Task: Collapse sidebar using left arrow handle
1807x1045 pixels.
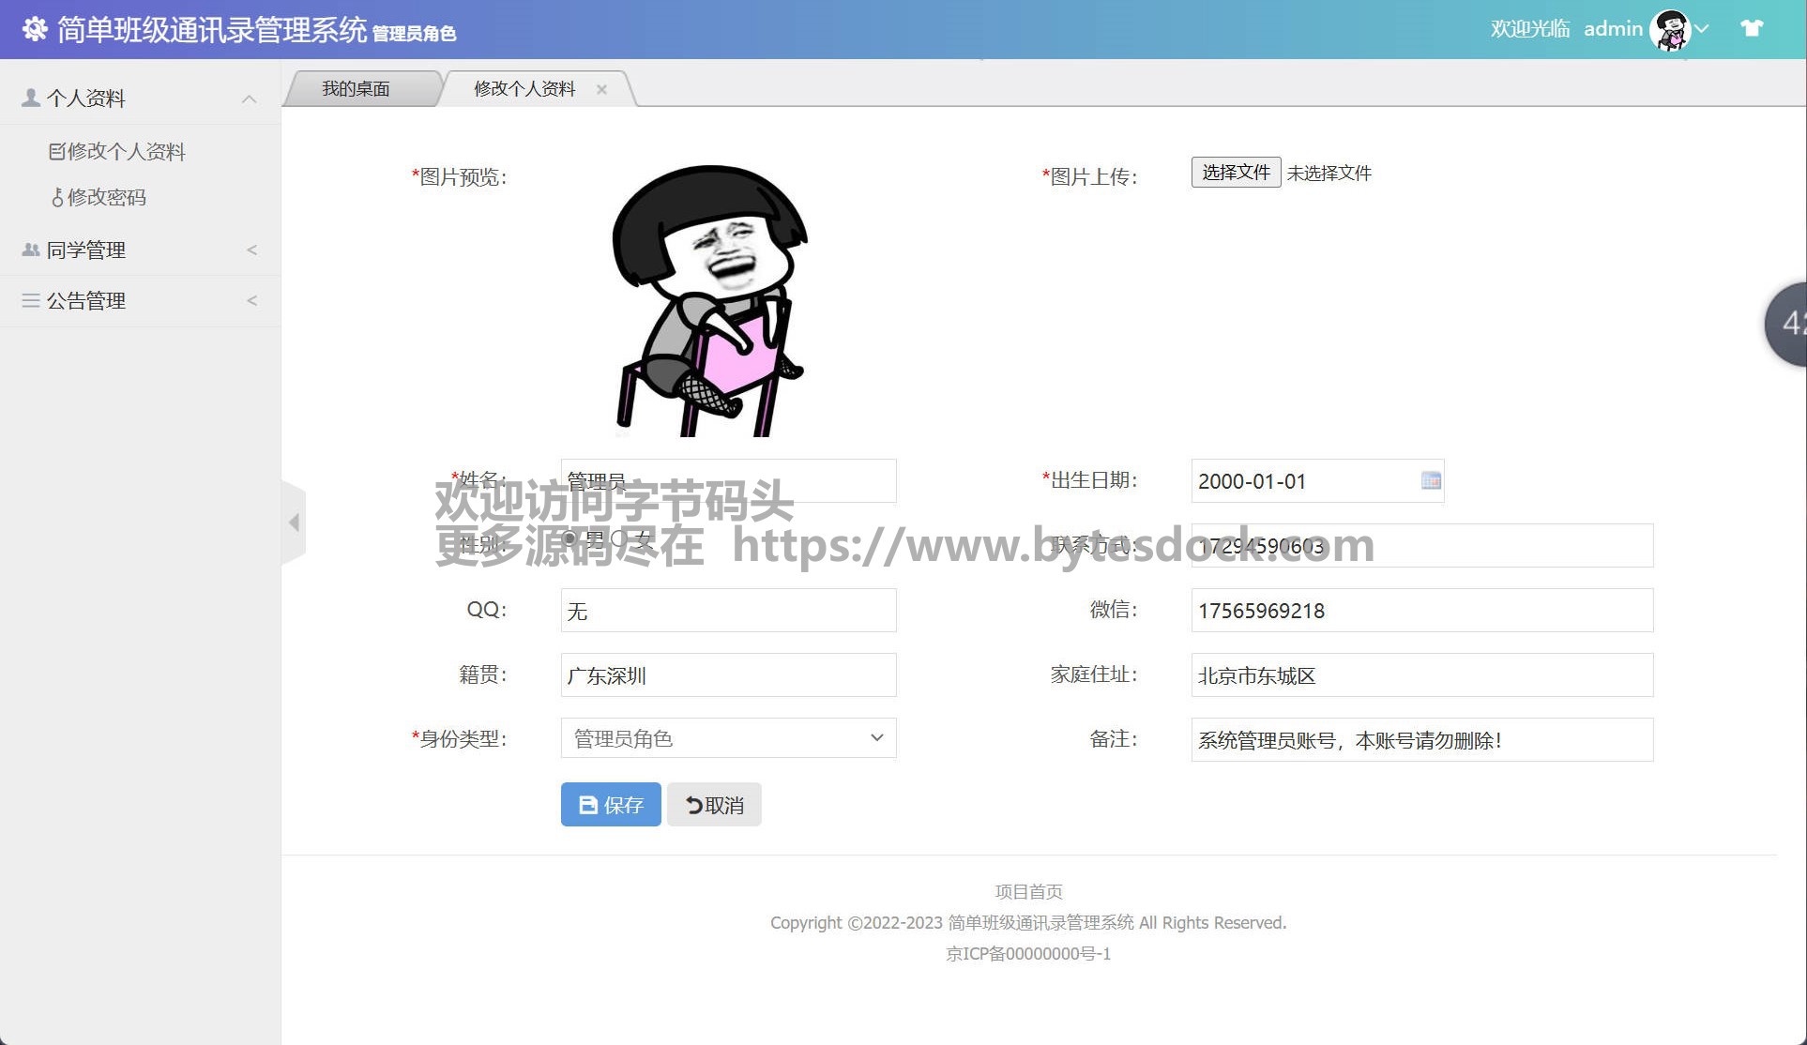Action: [294, 522]
